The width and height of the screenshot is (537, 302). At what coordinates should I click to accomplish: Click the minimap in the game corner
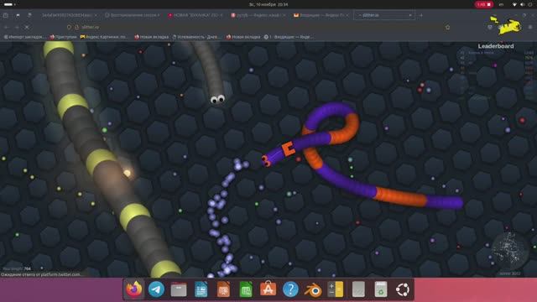(x=510, y=251)
